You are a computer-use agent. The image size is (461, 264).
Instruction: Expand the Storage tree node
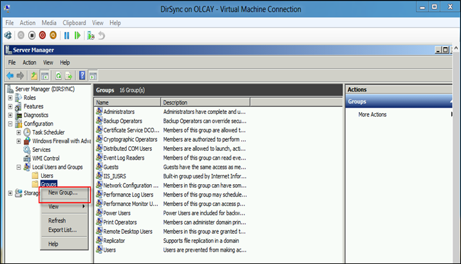pyautogui.click(x=10, y=193)
